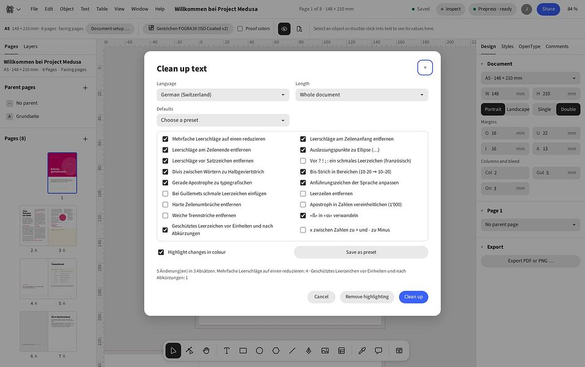This screenshot has width=585, height=367.
Task: Switch to the Layers tab
Action: click(x=31, y=46)
